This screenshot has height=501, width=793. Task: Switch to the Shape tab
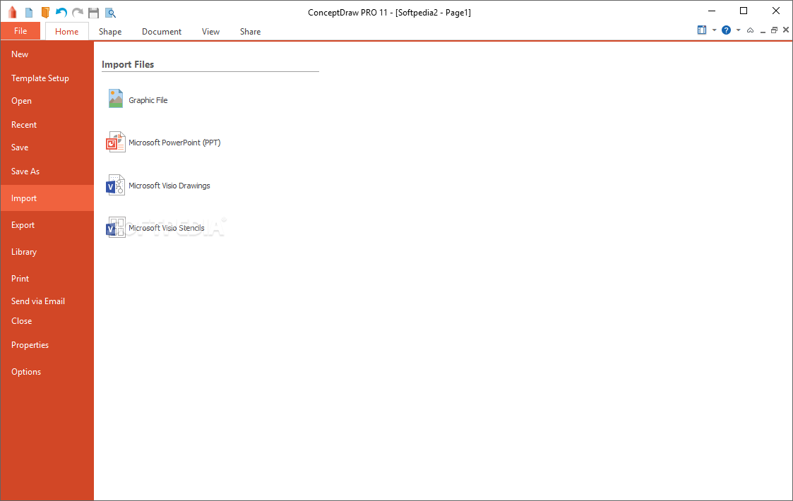click(110, 31)
